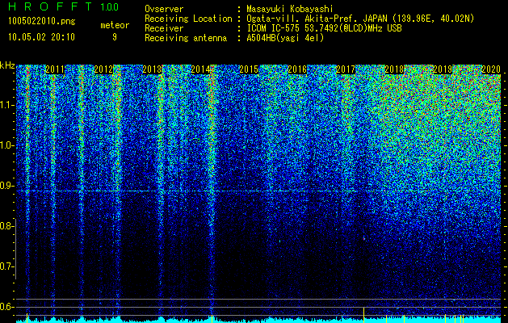Click the 2018 time marker
The image size is (508, 323).
click(x=394, y=69)
